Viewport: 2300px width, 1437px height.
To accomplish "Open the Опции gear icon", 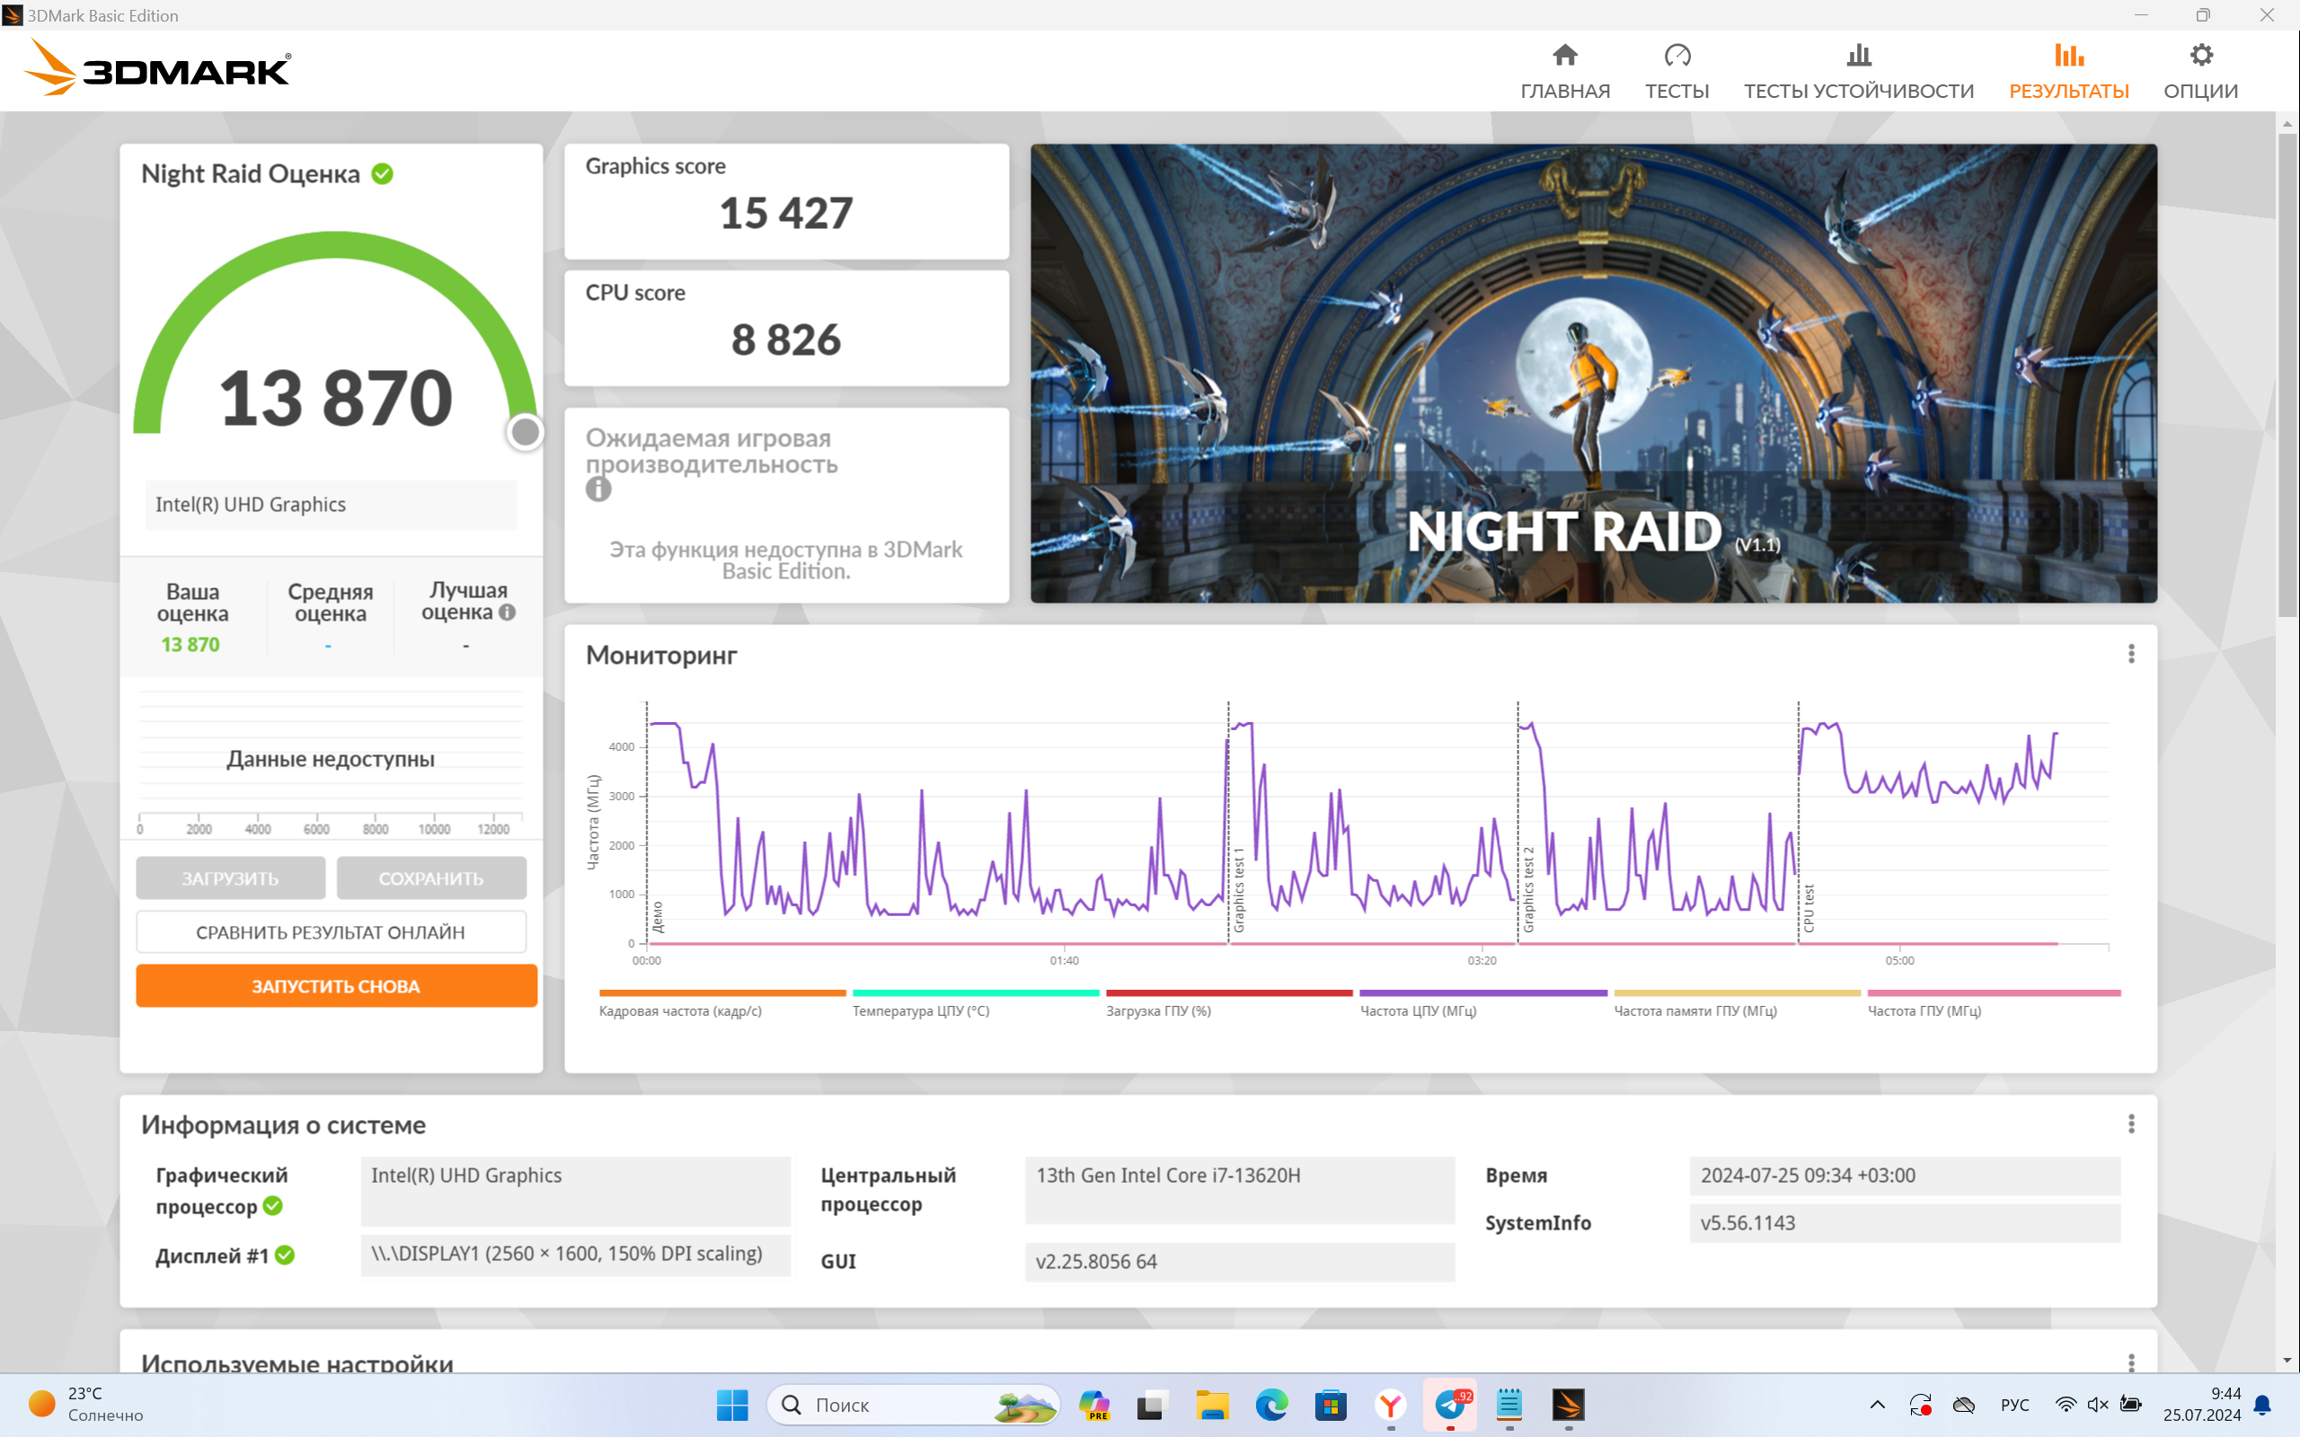I will [x=2200, y=55].
